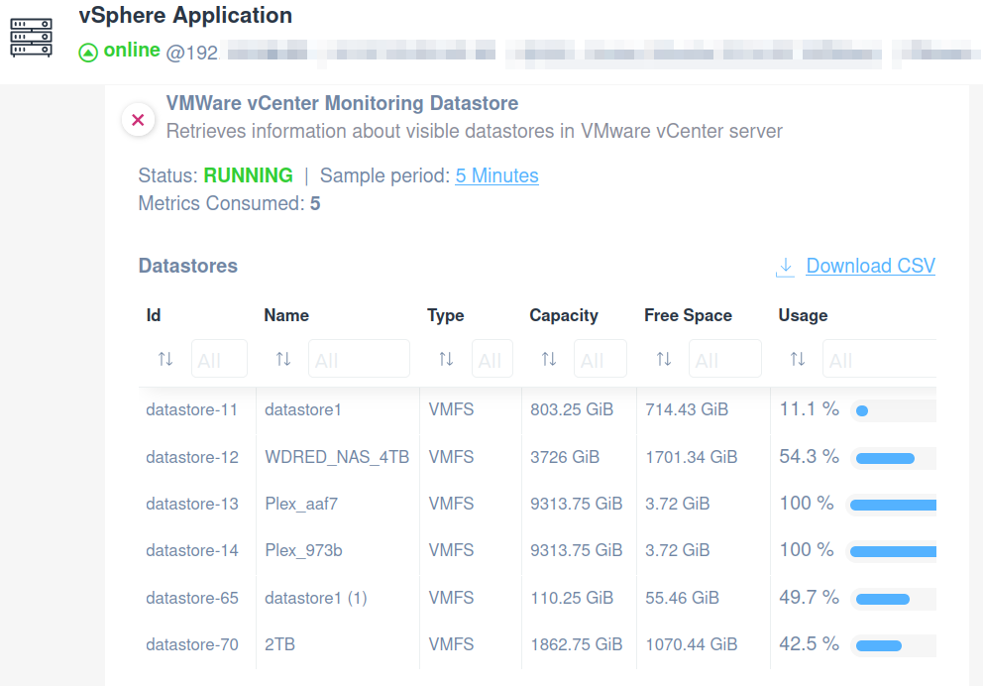The width and height of the screenshot is (983, 686).
Task: Click the 54.3 % usage bar of datastore-12
Action: [893, 458]
